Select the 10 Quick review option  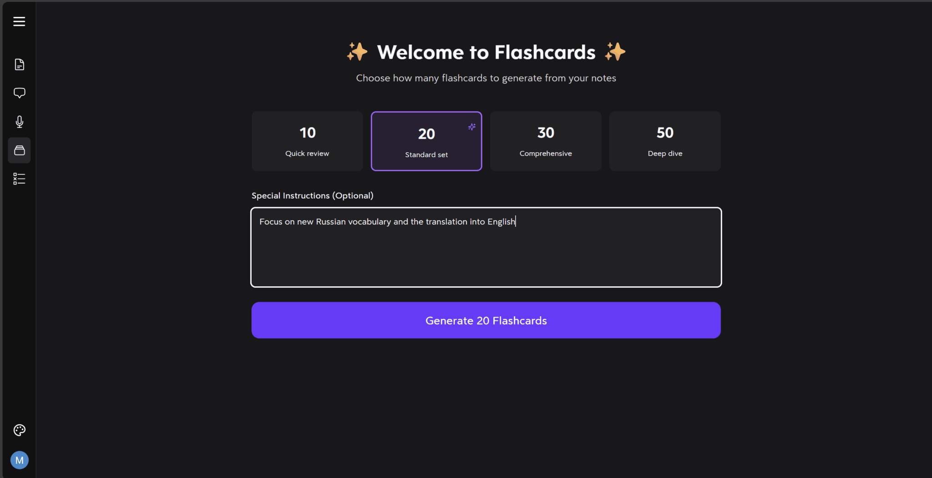tap(307, 141)
